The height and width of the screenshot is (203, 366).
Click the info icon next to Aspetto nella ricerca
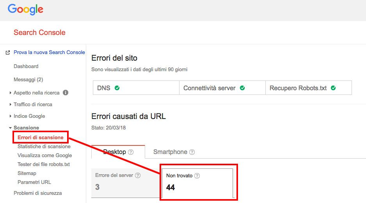[66, 93]
